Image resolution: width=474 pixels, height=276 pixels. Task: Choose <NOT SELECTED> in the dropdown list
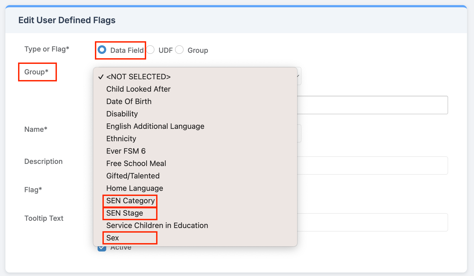tap(195, 77)
